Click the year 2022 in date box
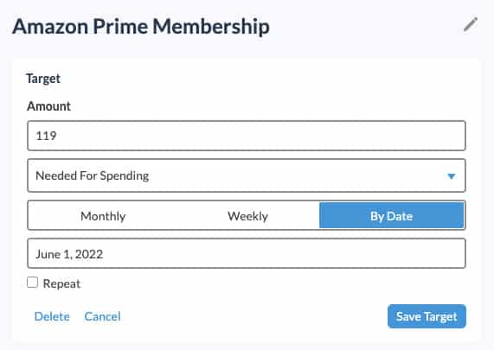494x350 pixels. point(89,254)
